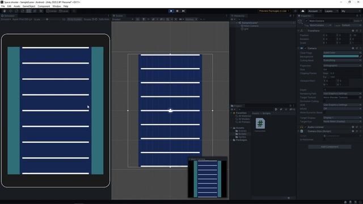Open the cloud services icon
Screen dimensions: 363x204
click(x=303, y=11)
